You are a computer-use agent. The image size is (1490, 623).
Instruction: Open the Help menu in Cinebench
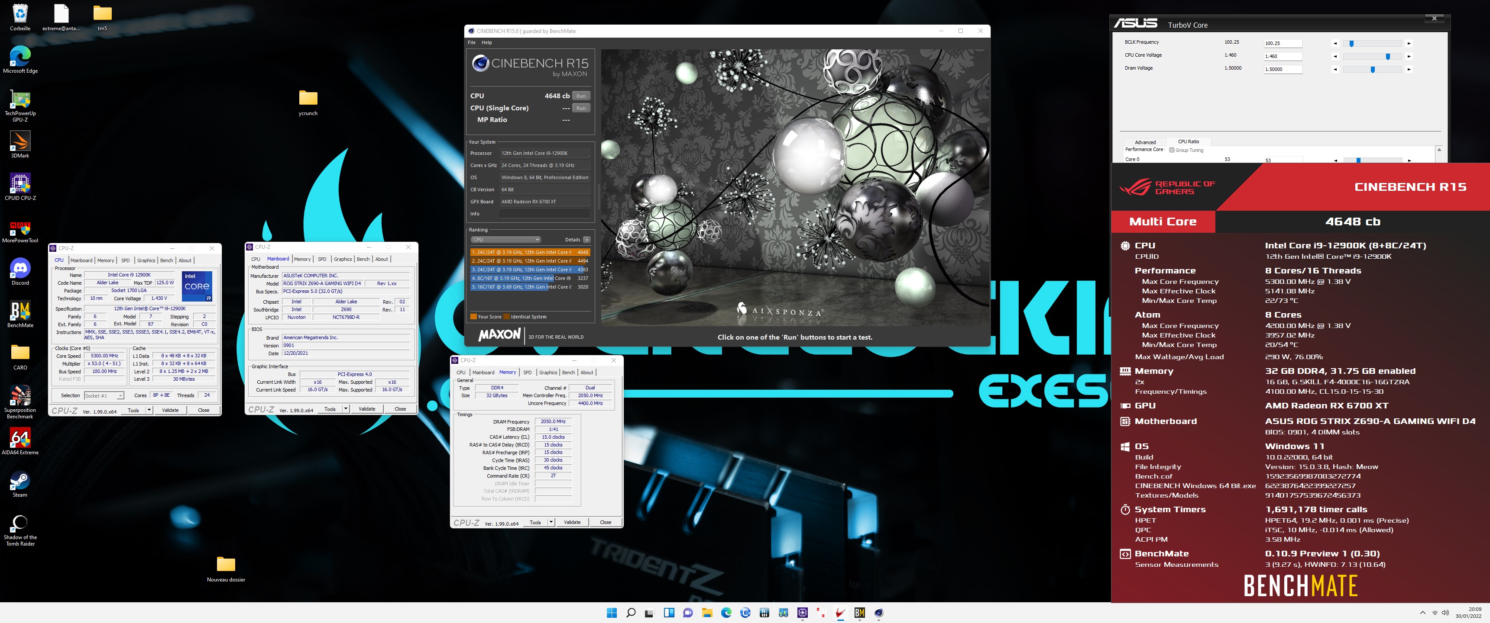pyautogui.click(x=487, y=42)
